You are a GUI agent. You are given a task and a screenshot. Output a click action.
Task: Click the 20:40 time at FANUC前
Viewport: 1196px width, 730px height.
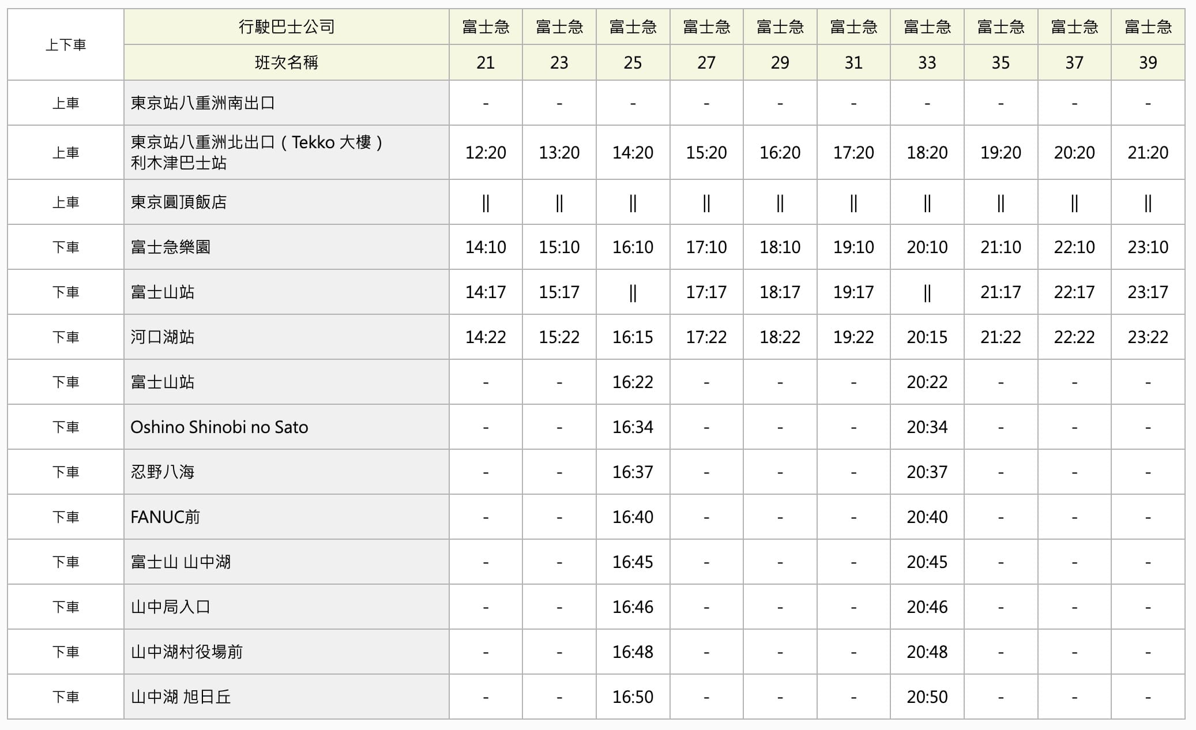coord(927,517)
